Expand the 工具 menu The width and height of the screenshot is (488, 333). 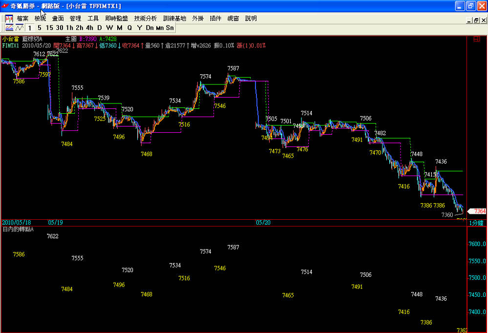point(93,19)
